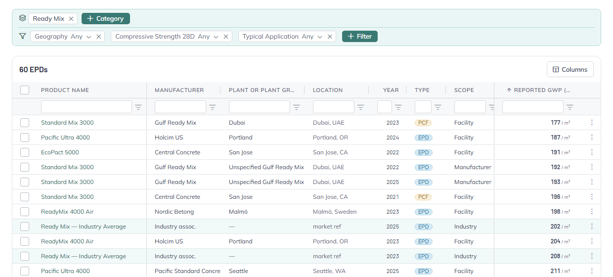Check the Standard Mix 3000 2022 row

25,167
